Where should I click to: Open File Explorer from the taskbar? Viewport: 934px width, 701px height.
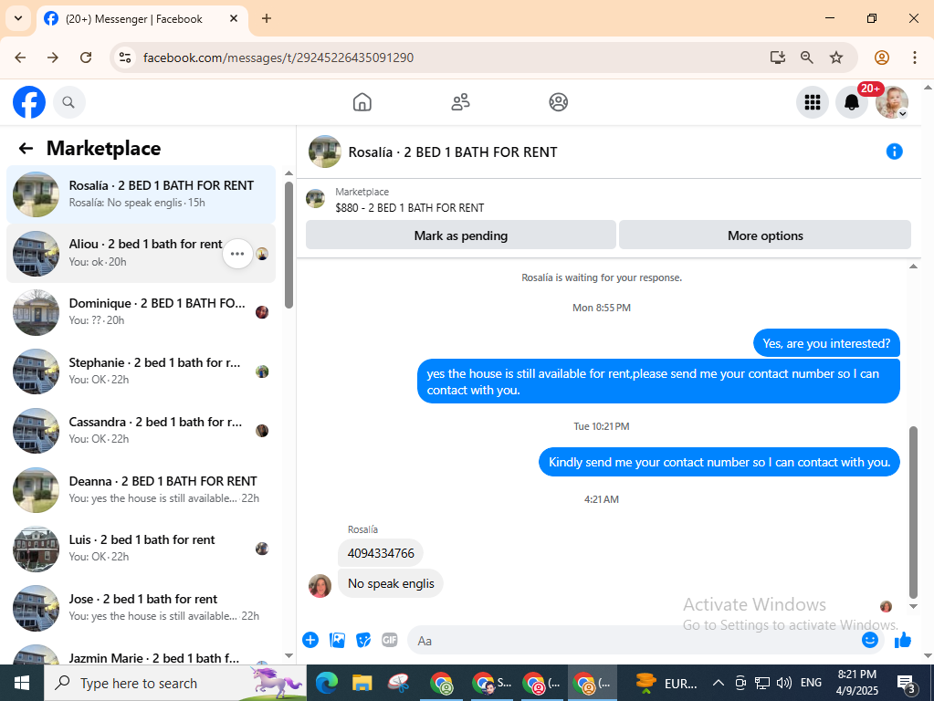pyautogui.click(x=362, y=683)
